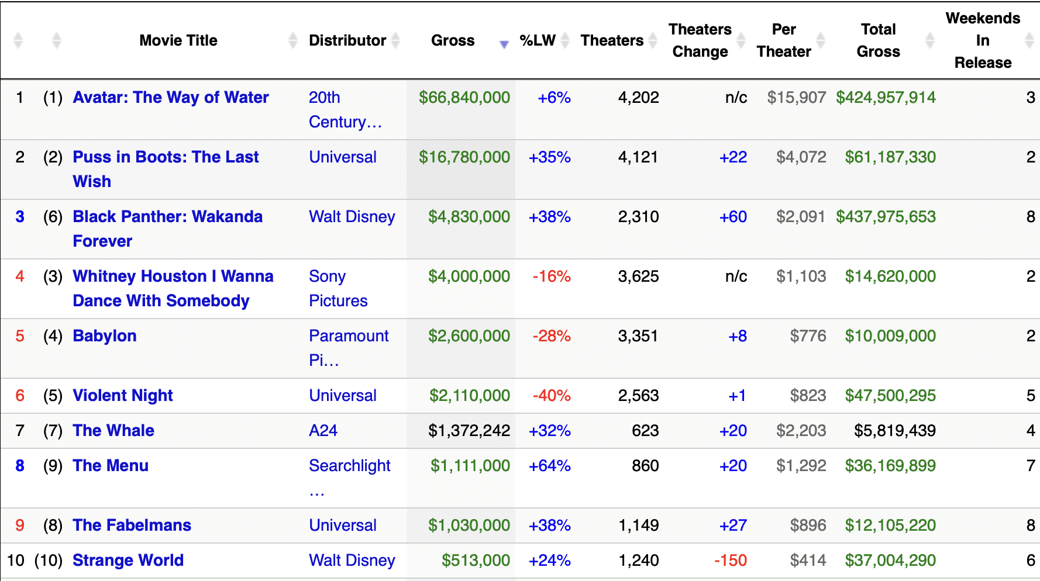Select the $4,830,000 gross value
The width and height of the screenshot is (1040, 581).
[469, 216]
